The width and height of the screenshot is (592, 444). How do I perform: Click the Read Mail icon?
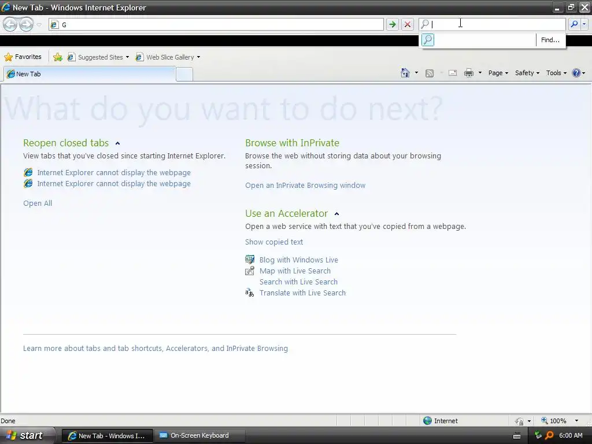[x=452, y=73]
